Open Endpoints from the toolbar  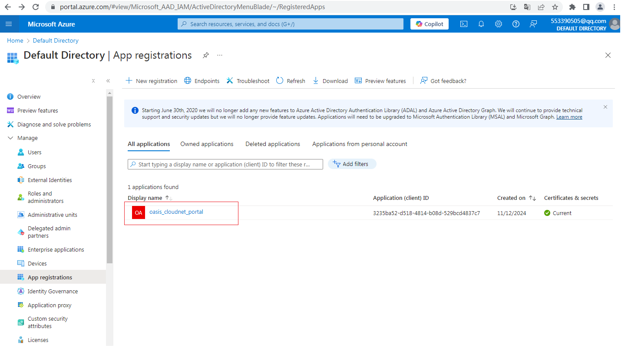[202, 81]
